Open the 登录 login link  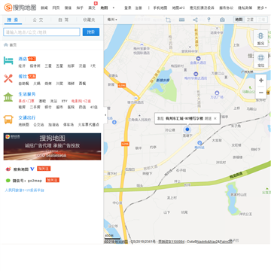pos(128,8)
